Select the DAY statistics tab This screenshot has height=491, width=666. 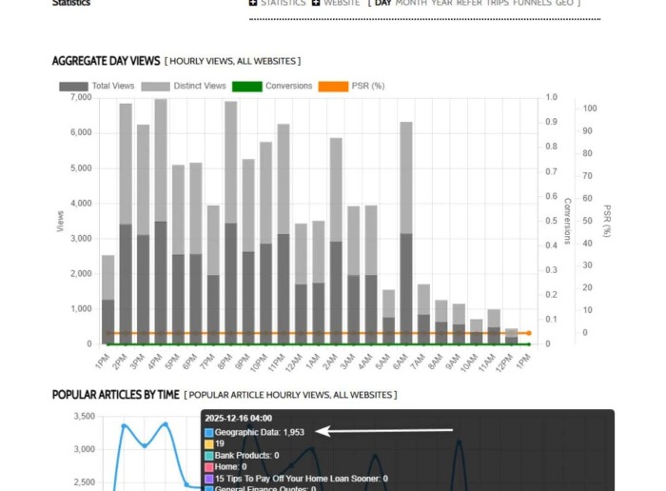(382, 3)
